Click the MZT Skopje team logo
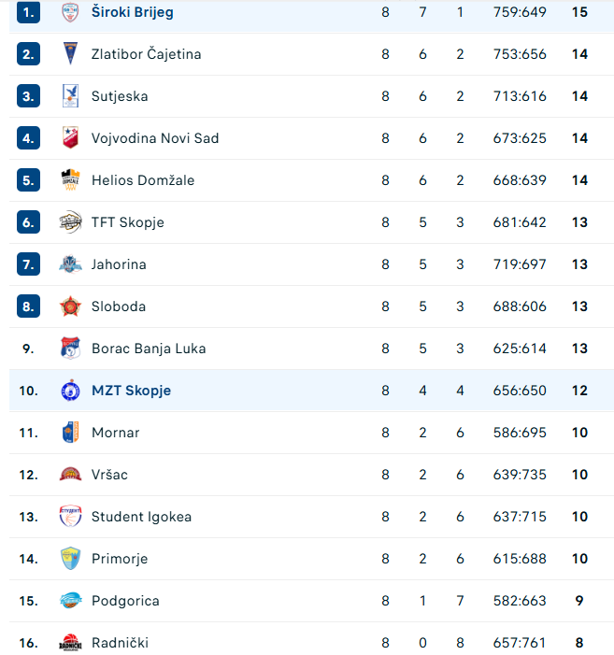 click(70, 391)
